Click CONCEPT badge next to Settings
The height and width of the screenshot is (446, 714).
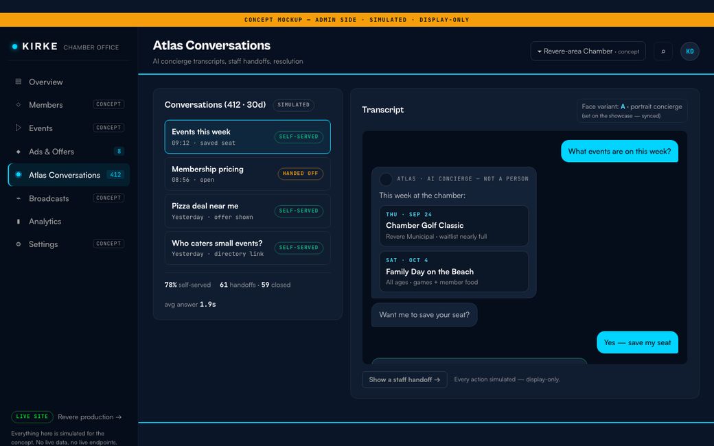[x=108, y=244]
